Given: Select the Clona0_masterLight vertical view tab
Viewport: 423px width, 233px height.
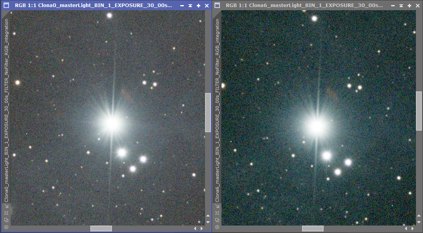Looking at the screenshot, I should [x=6, y=111].
